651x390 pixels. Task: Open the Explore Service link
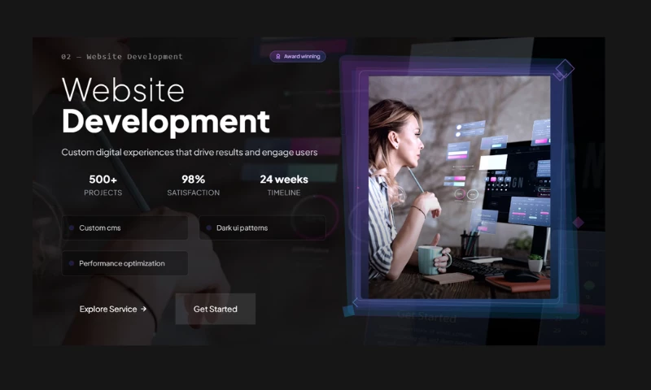113,310
